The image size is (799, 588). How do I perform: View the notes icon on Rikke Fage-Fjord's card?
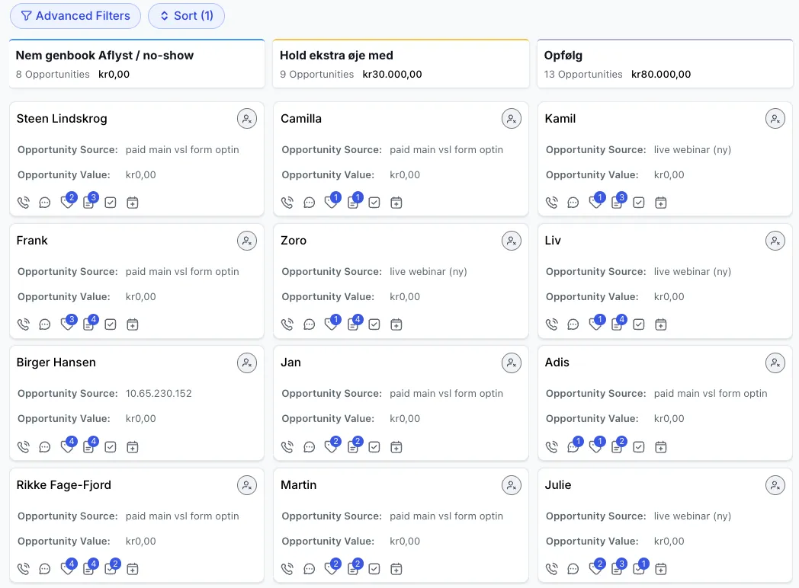pos(88,569)
